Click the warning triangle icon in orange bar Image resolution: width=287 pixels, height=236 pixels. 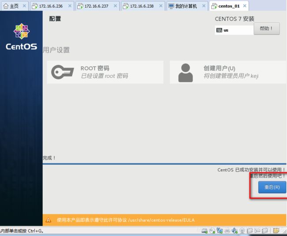48,220
